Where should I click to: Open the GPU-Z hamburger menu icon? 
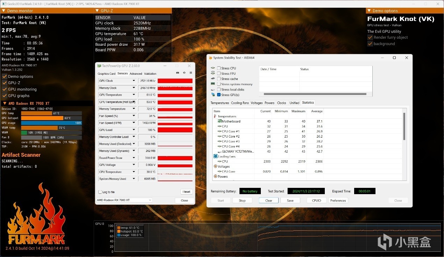[x=191, y=73]
